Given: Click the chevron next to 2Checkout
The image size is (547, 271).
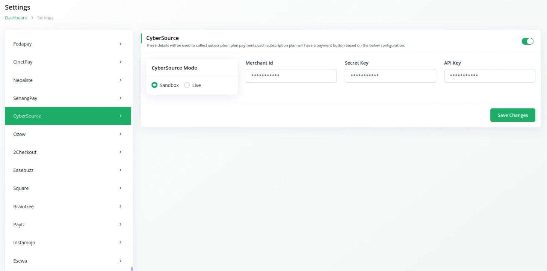Looking at the screenshot, I should tap(121, 152).
